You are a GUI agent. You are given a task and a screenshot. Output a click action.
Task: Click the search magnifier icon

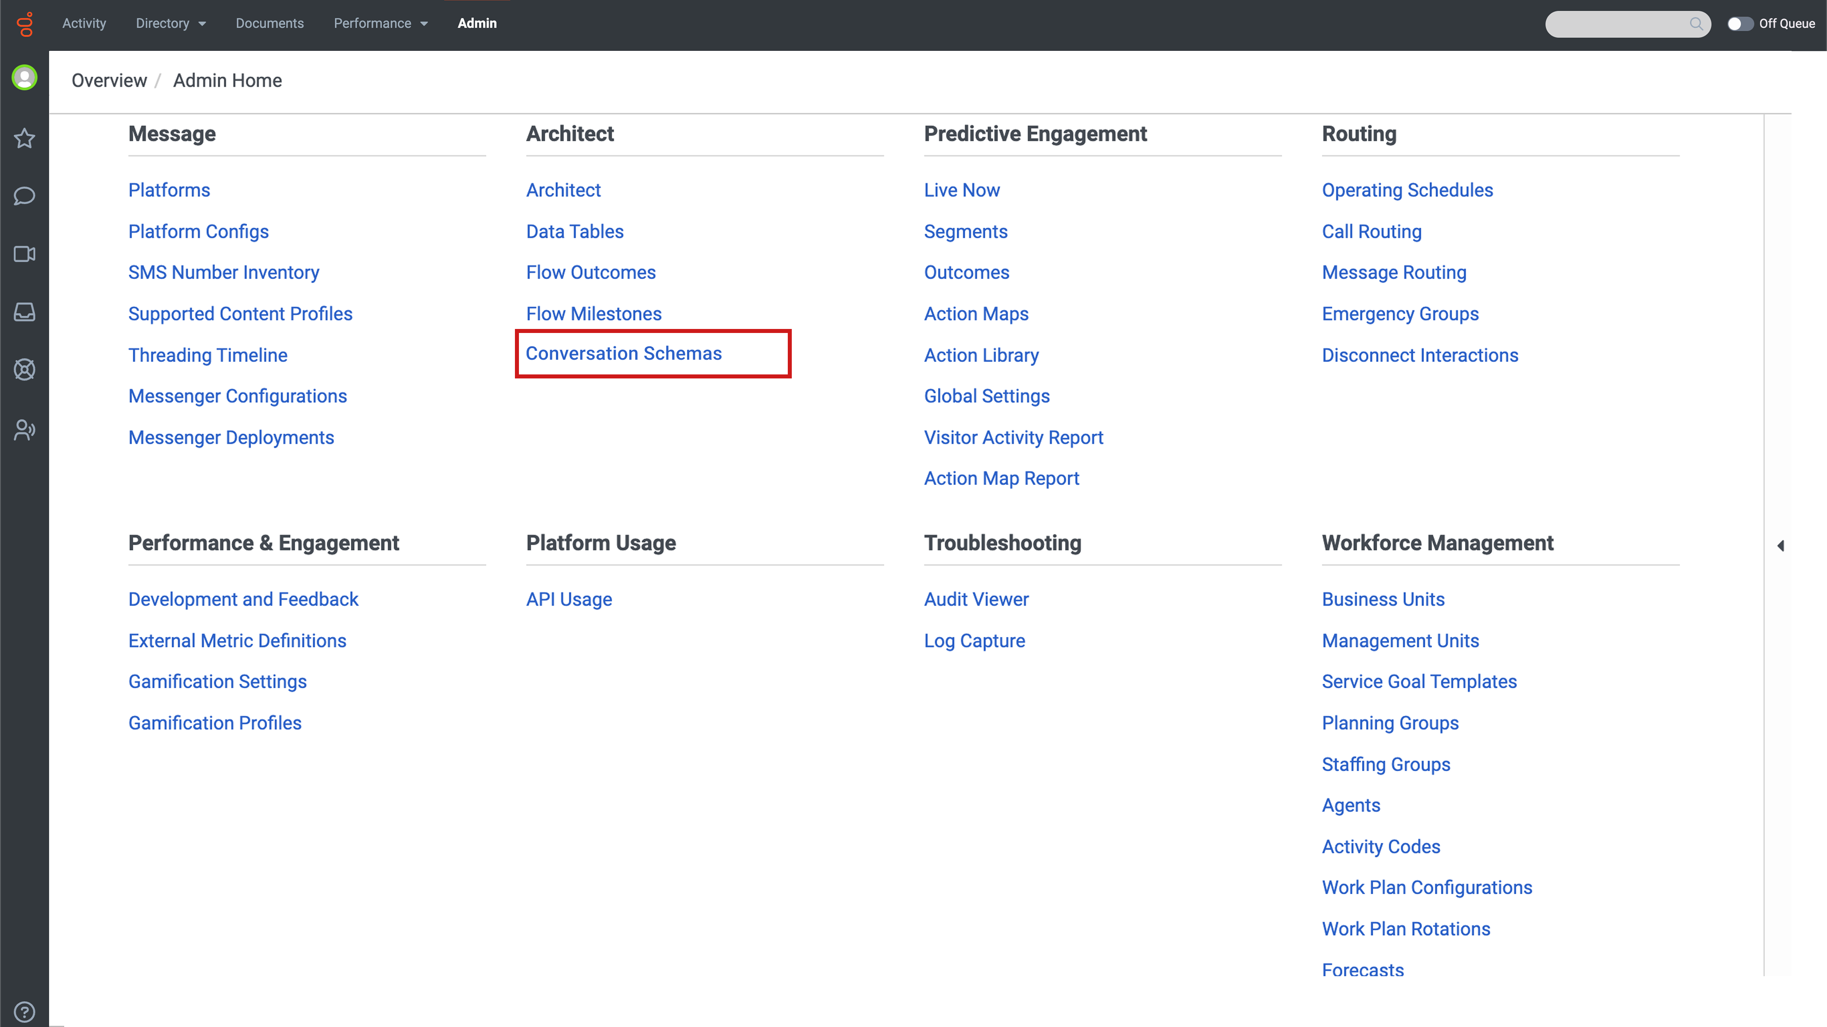point(1696,24)
